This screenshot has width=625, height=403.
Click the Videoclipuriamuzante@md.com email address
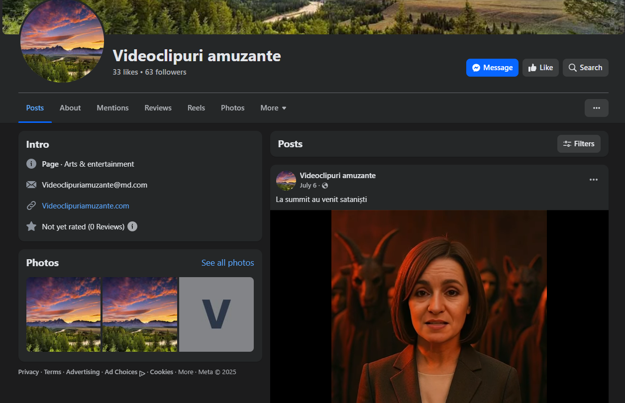click(95, 185)
